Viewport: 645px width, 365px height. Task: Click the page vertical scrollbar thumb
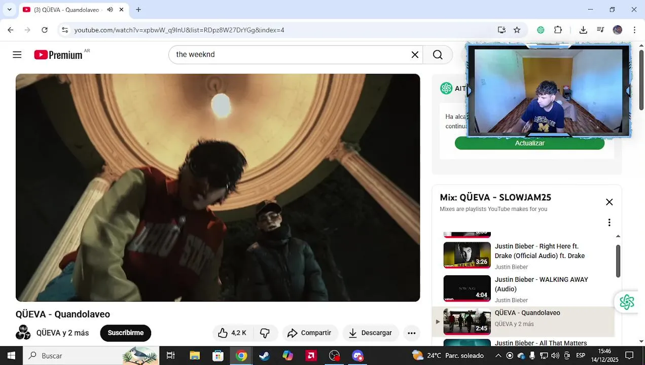click(641, 80)
